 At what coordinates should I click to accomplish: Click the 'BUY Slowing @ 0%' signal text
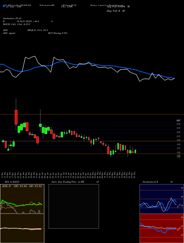[x=58, y=33]
